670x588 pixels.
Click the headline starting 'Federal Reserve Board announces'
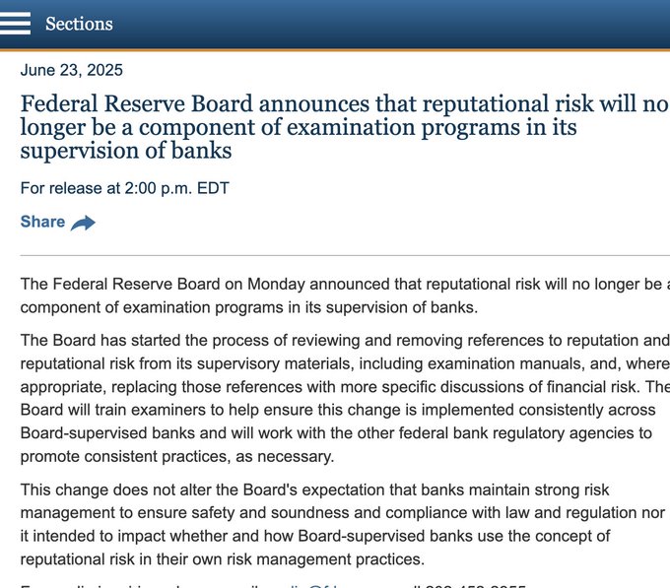(x=345, y=127)
